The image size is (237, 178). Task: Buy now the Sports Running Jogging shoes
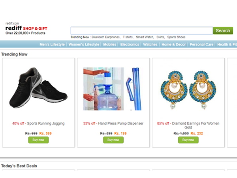[x=38, y=140]
